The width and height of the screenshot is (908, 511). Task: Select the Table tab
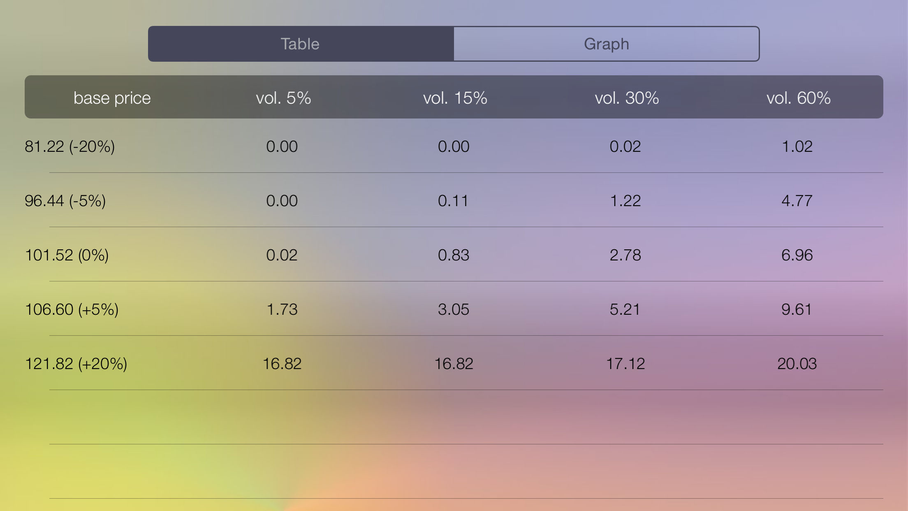tap(300, 44)
